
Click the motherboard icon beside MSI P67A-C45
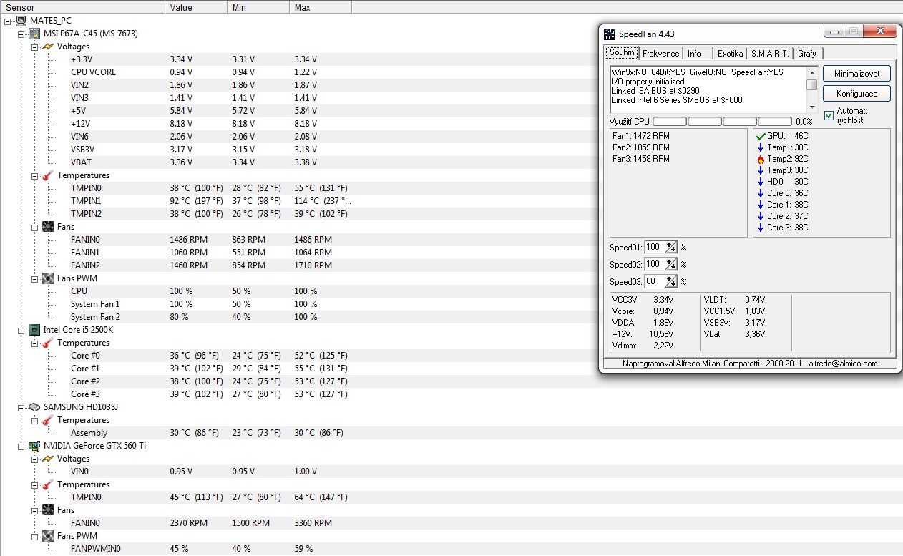pyautogui.click(x=34, y=34)
